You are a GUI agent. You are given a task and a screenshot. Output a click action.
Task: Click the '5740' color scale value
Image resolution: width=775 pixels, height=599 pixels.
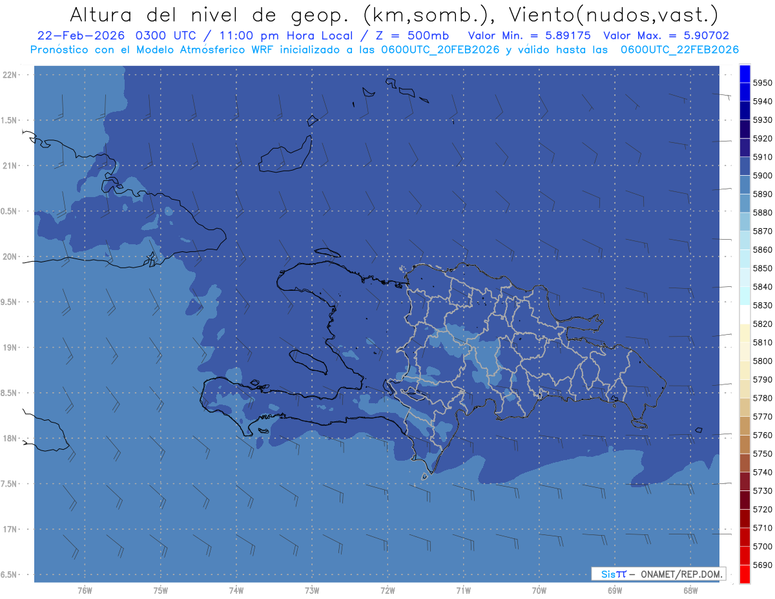point(762,472)
